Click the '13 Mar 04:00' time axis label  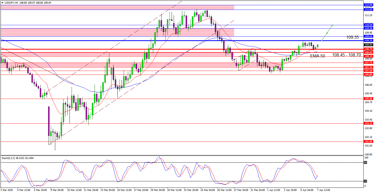coord(107,190)
